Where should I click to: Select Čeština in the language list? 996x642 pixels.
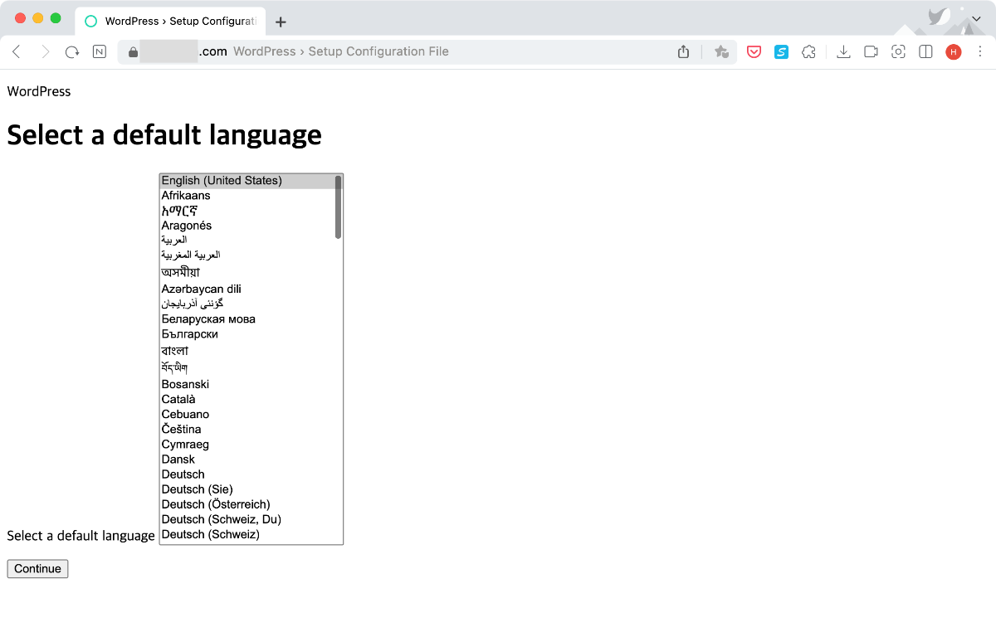(247, 429)
